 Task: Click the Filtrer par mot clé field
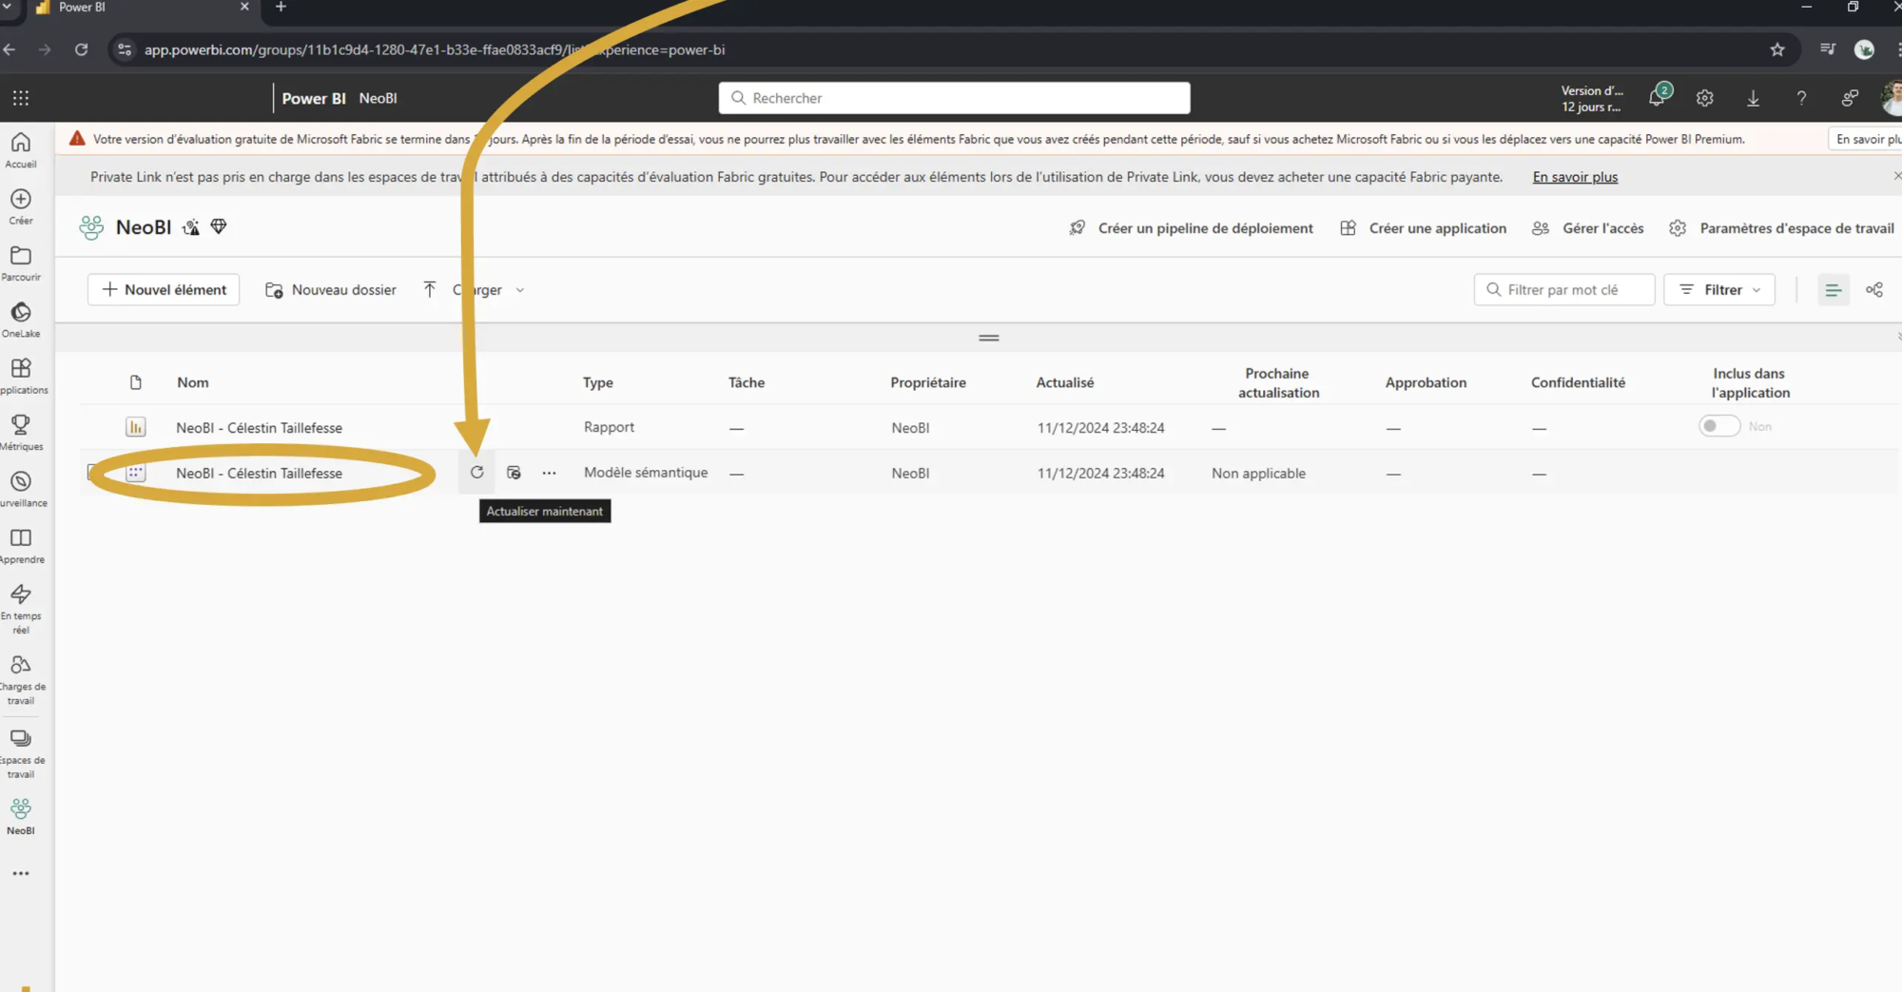click(x=1564, y=290)
